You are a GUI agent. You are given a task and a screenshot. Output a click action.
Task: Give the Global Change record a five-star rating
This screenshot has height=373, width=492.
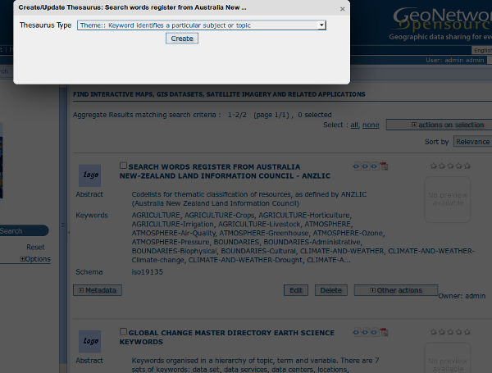tap(467, 333)
